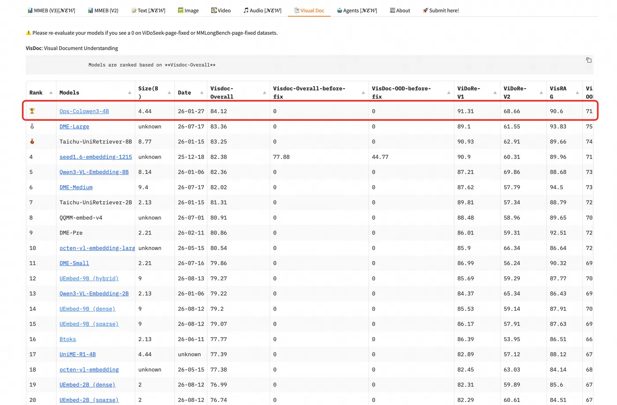Open UEmbed-9B (dense) link
617x405 pixels.
pos(87,309)
